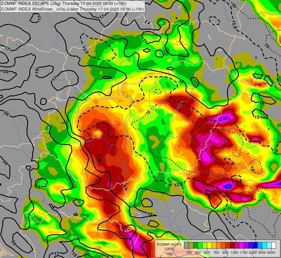This screenshot has width=281, height=258.
Task: Click the ECMWF-INDEX label inside the legend
Action: tap(169, 245)
